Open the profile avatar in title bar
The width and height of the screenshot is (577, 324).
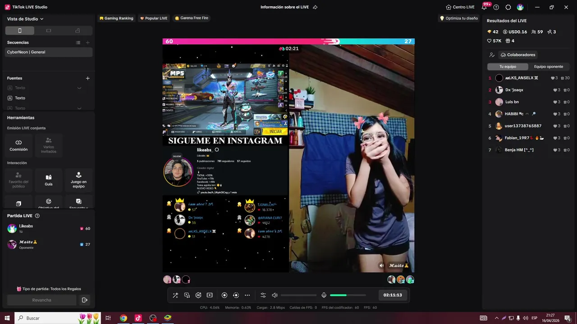(520, 7)
